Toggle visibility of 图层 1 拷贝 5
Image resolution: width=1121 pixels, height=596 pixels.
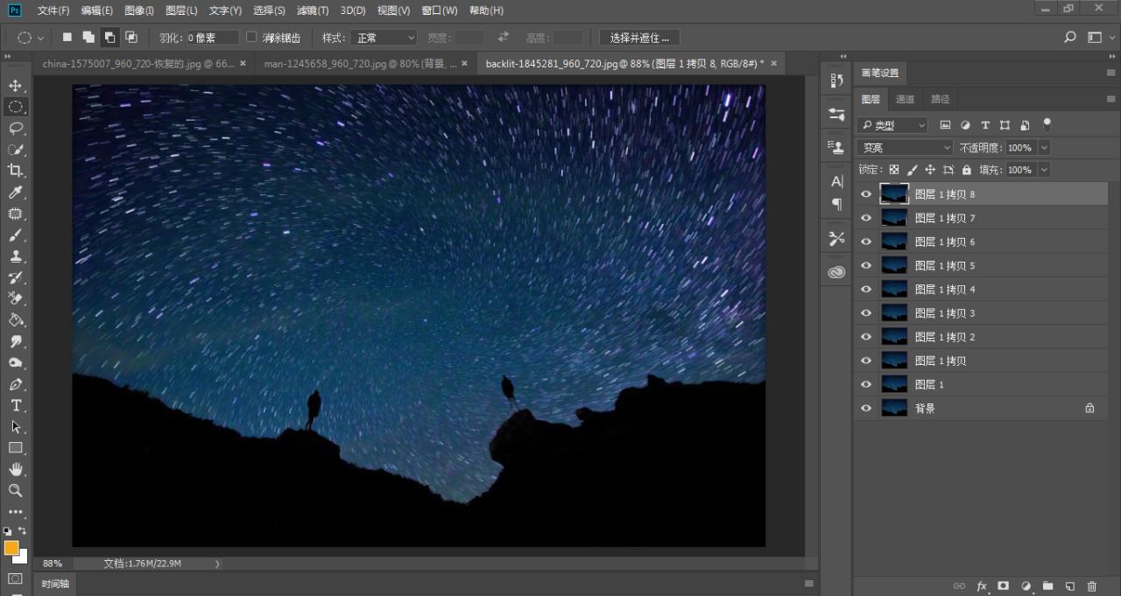click(866, 265)
